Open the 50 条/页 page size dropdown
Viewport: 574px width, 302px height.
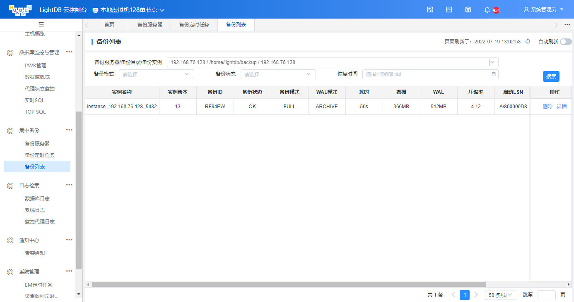click(501, 295)
